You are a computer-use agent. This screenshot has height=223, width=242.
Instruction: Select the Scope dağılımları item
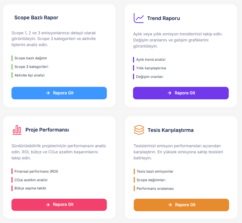tap(151, 180)
